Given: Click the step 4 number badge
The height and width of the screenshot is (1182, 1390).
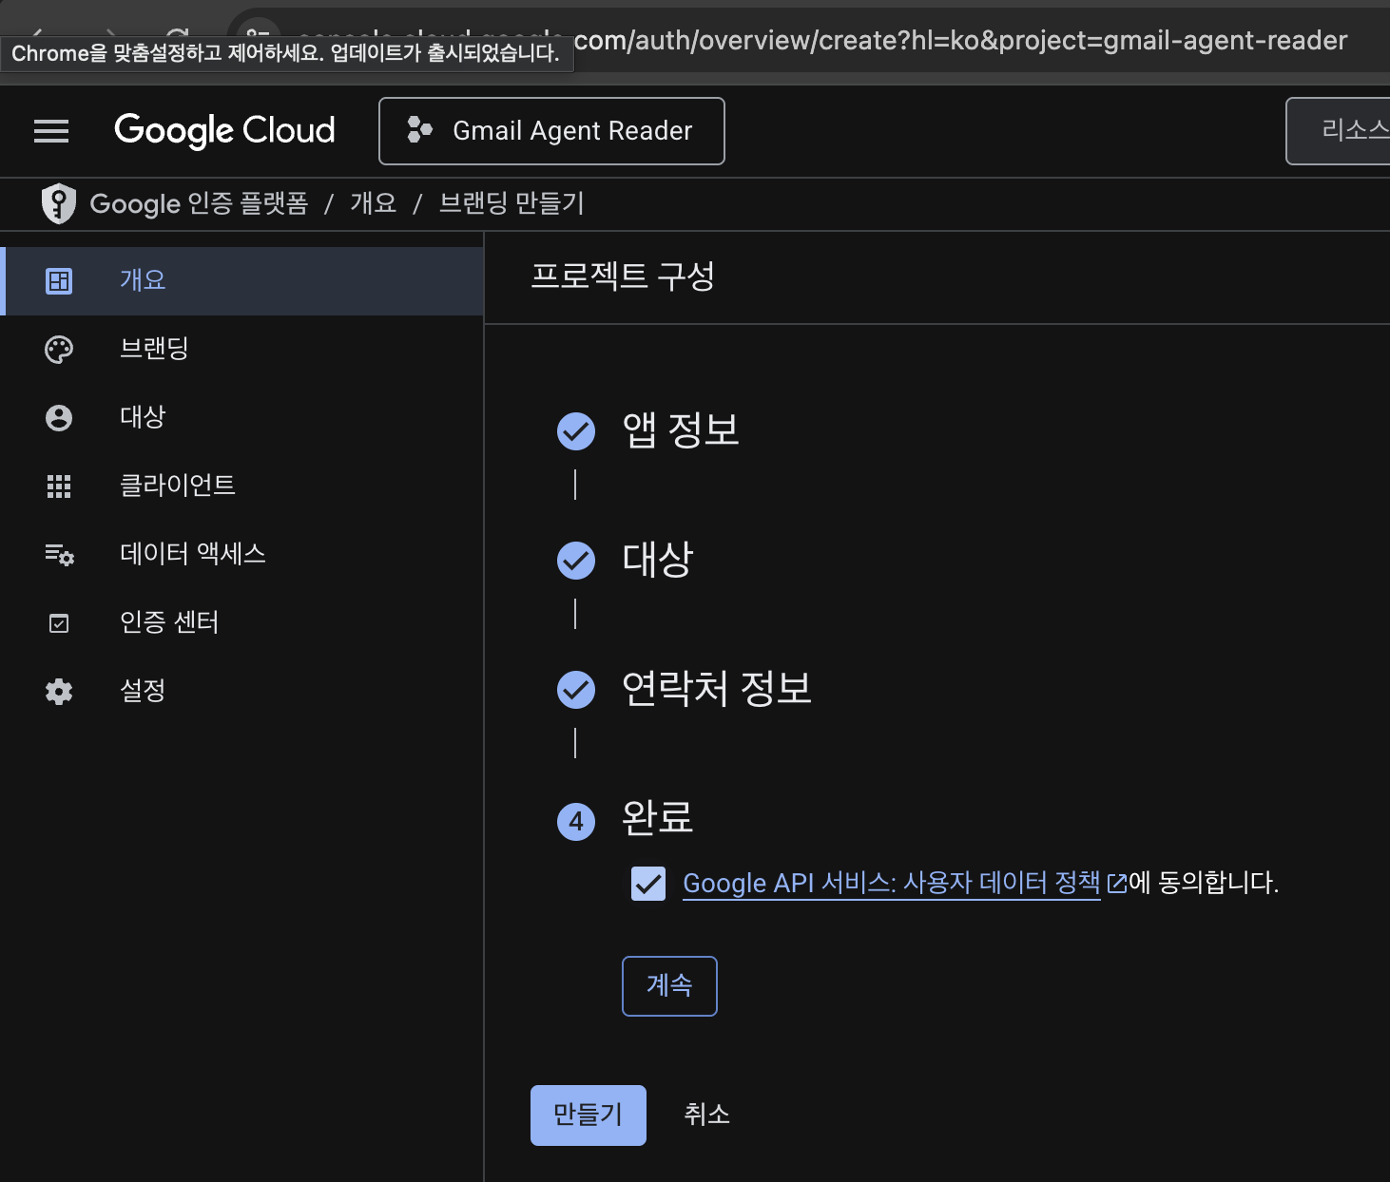Looking at the screenshot, I should 576,822.
